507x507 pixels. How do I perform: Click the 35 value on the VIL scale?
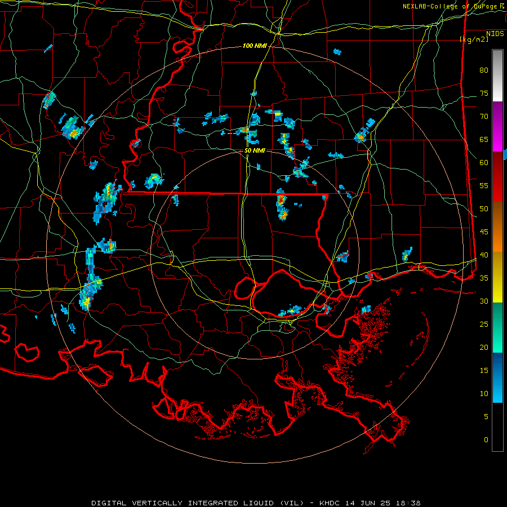pos(484,278)
